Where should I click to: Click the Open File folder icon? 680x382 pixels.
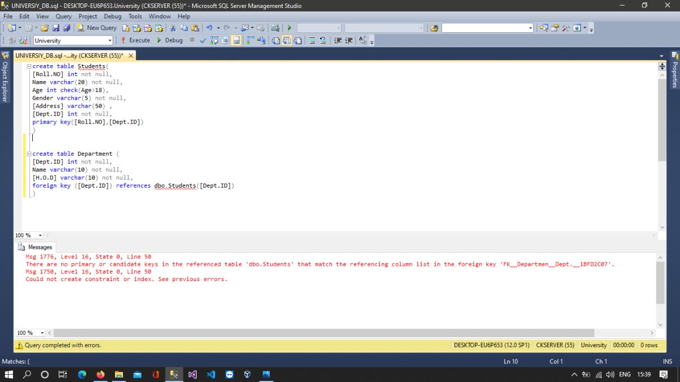pos(44,28)
